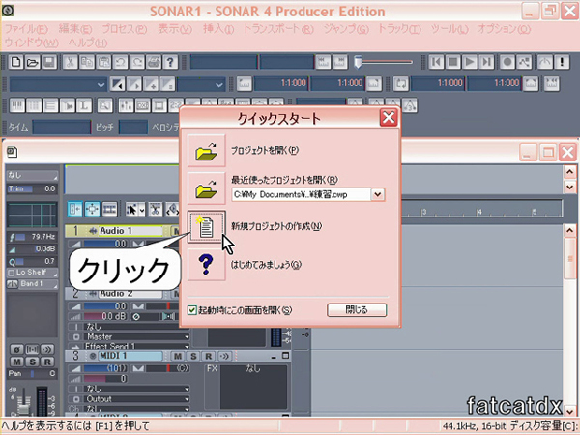The image size is (580, 435).
Task: Open the ヘルプ(H) menu
Action: point(88,43)
